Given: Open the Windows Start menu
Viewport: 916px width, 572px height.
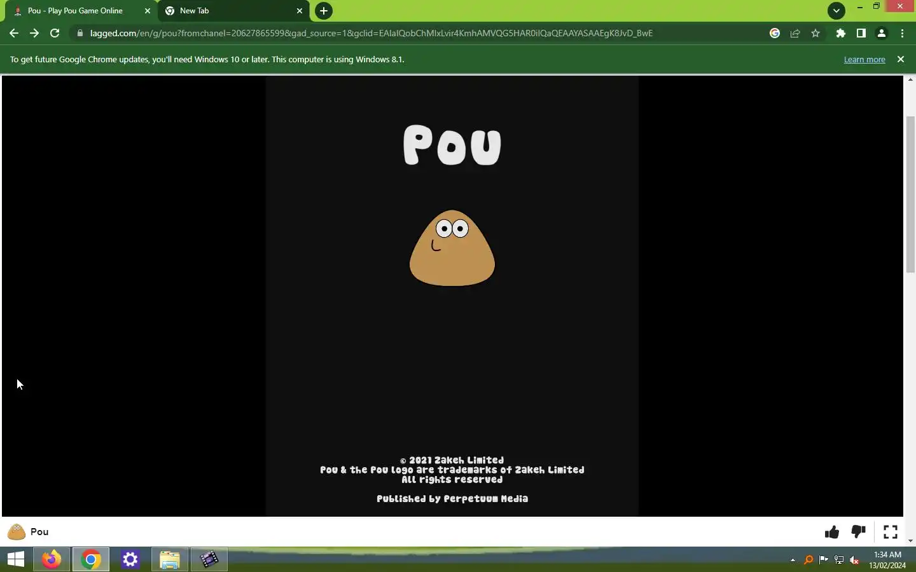Looking at the screenshot, I should click(16, 559).
